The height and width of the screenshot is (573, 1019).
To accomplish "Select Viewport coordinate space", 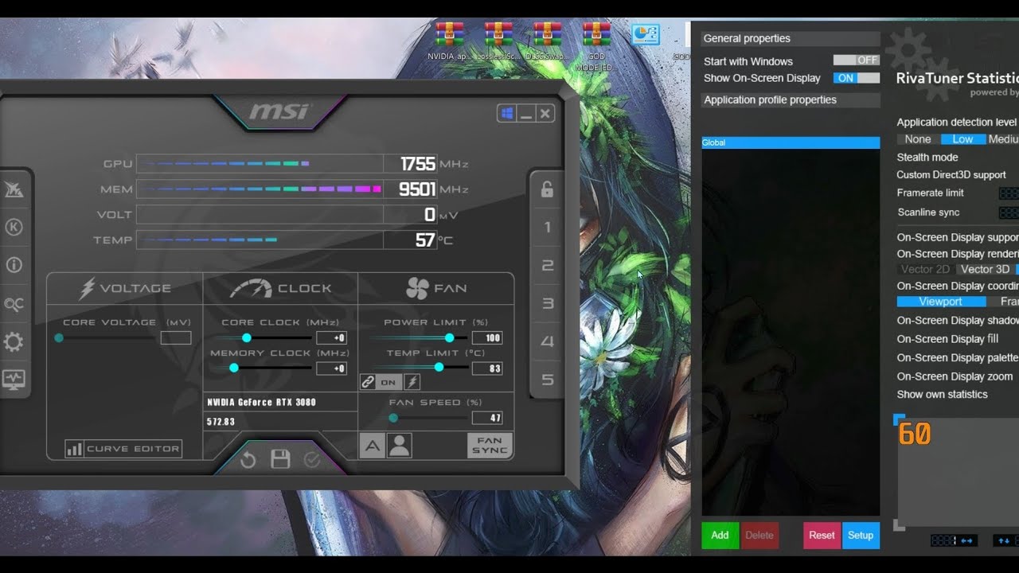I will tap(941, 302).
